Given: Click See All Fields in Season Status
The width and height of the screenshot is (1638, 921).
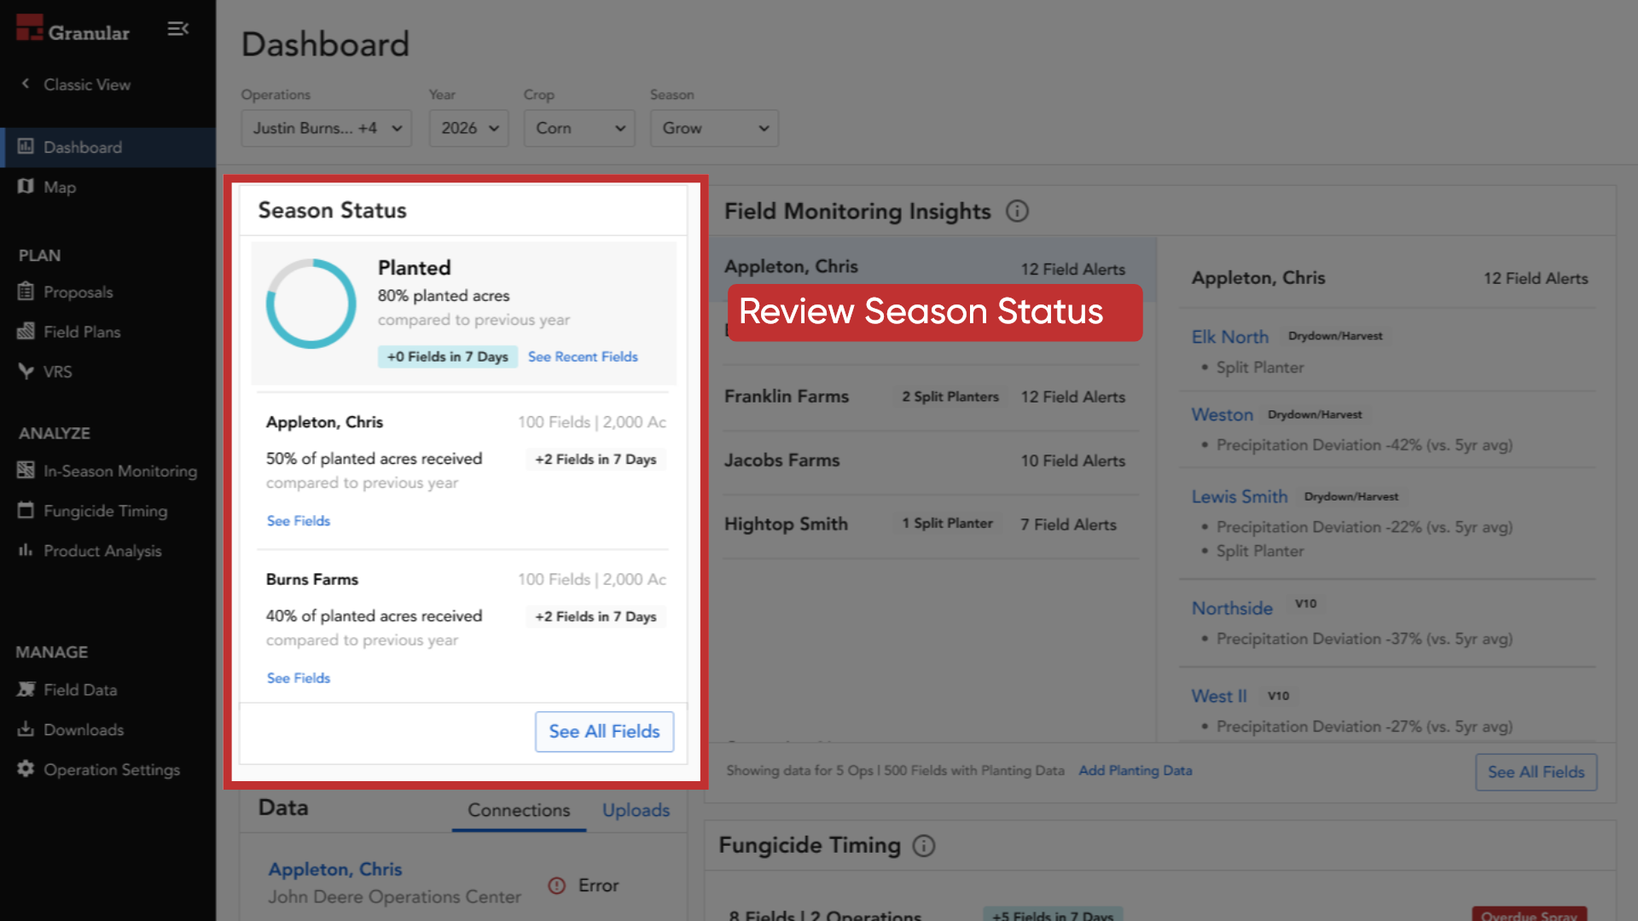Looking at the screenshot, I should coord(604,732).
